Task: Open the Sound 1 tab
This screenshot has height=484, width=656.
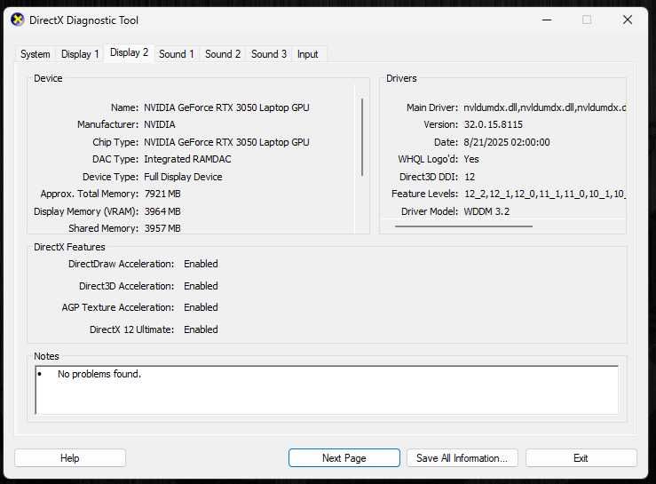Action: click(x=176, y=54)
